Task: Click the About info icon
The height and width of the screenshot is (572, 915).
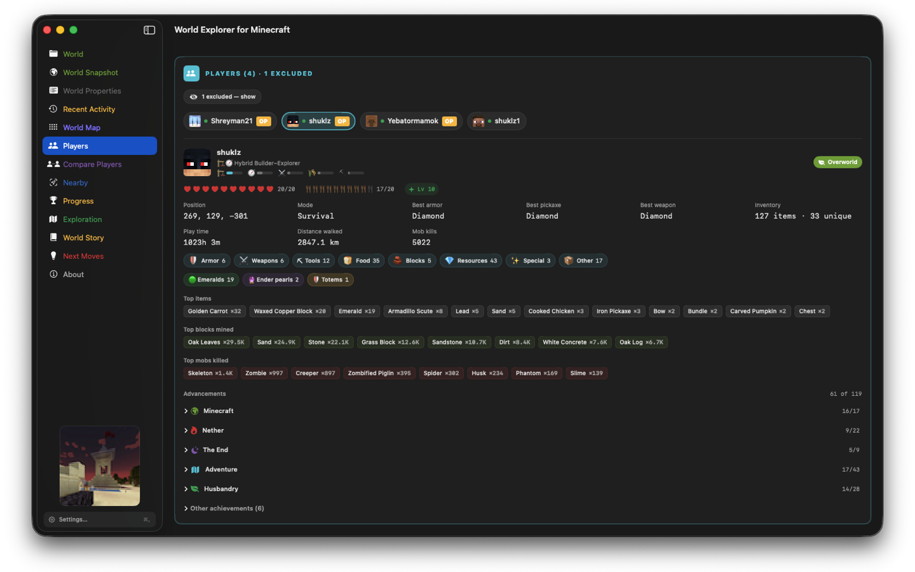Action: tap(53, 275)
